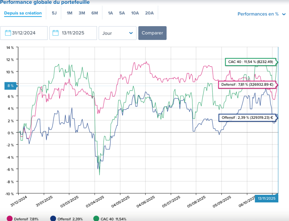Click the CAC 40 green legend circle
This screenshot has height=221, width=289.
tap(96, 219)
